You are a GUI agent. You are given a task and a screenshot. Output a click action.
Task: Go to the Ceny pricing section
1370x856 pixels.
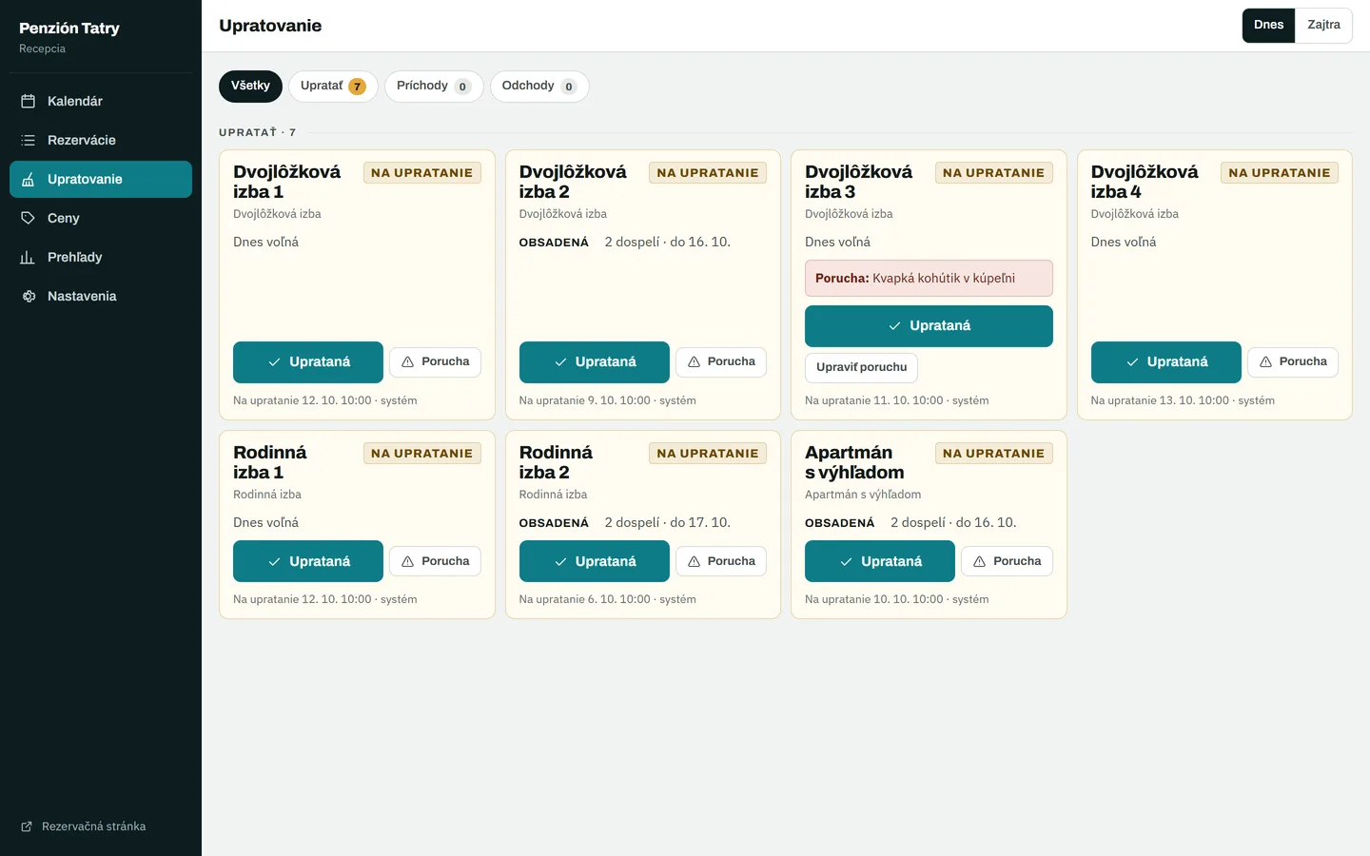pyautogui.click(x=101, y=218)
